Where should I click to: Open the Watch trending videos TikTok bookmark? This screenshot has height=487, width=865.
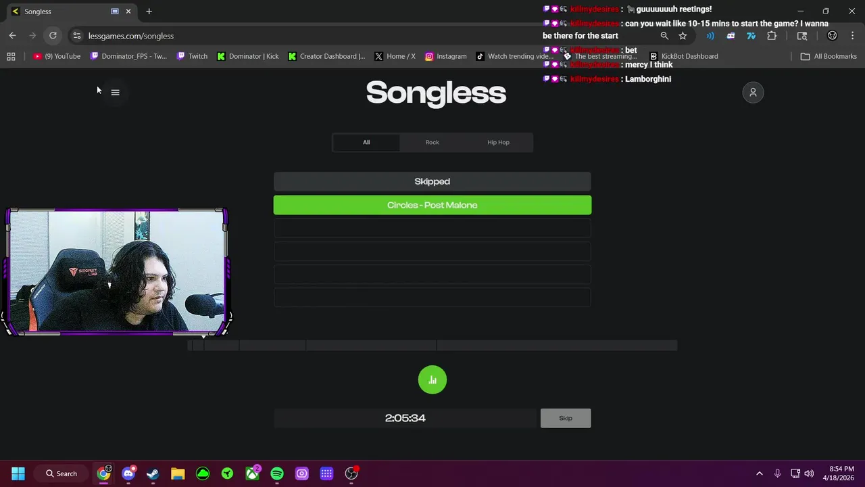tap(515, 56)
